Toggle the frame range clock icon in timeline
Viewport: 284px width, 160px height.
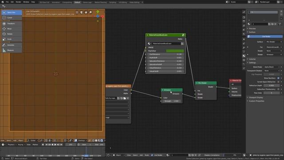pos(79,144)
